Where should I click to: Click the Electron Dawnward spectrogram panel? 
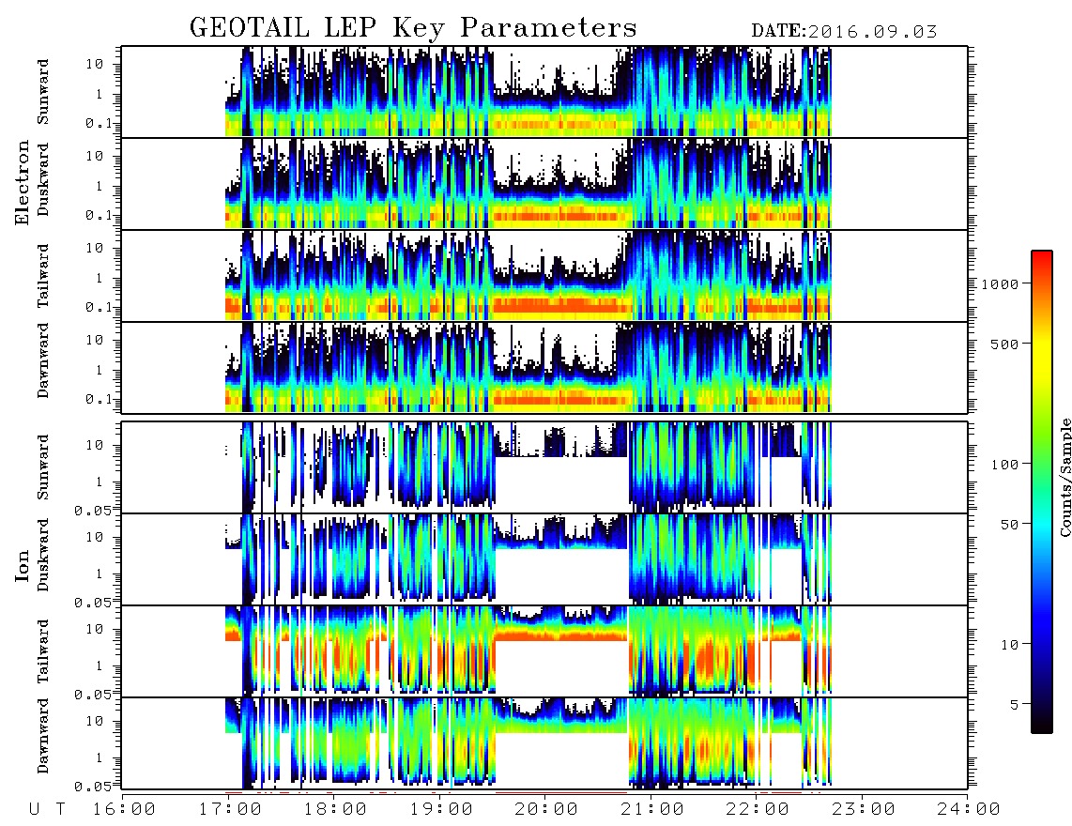point(544,367)
